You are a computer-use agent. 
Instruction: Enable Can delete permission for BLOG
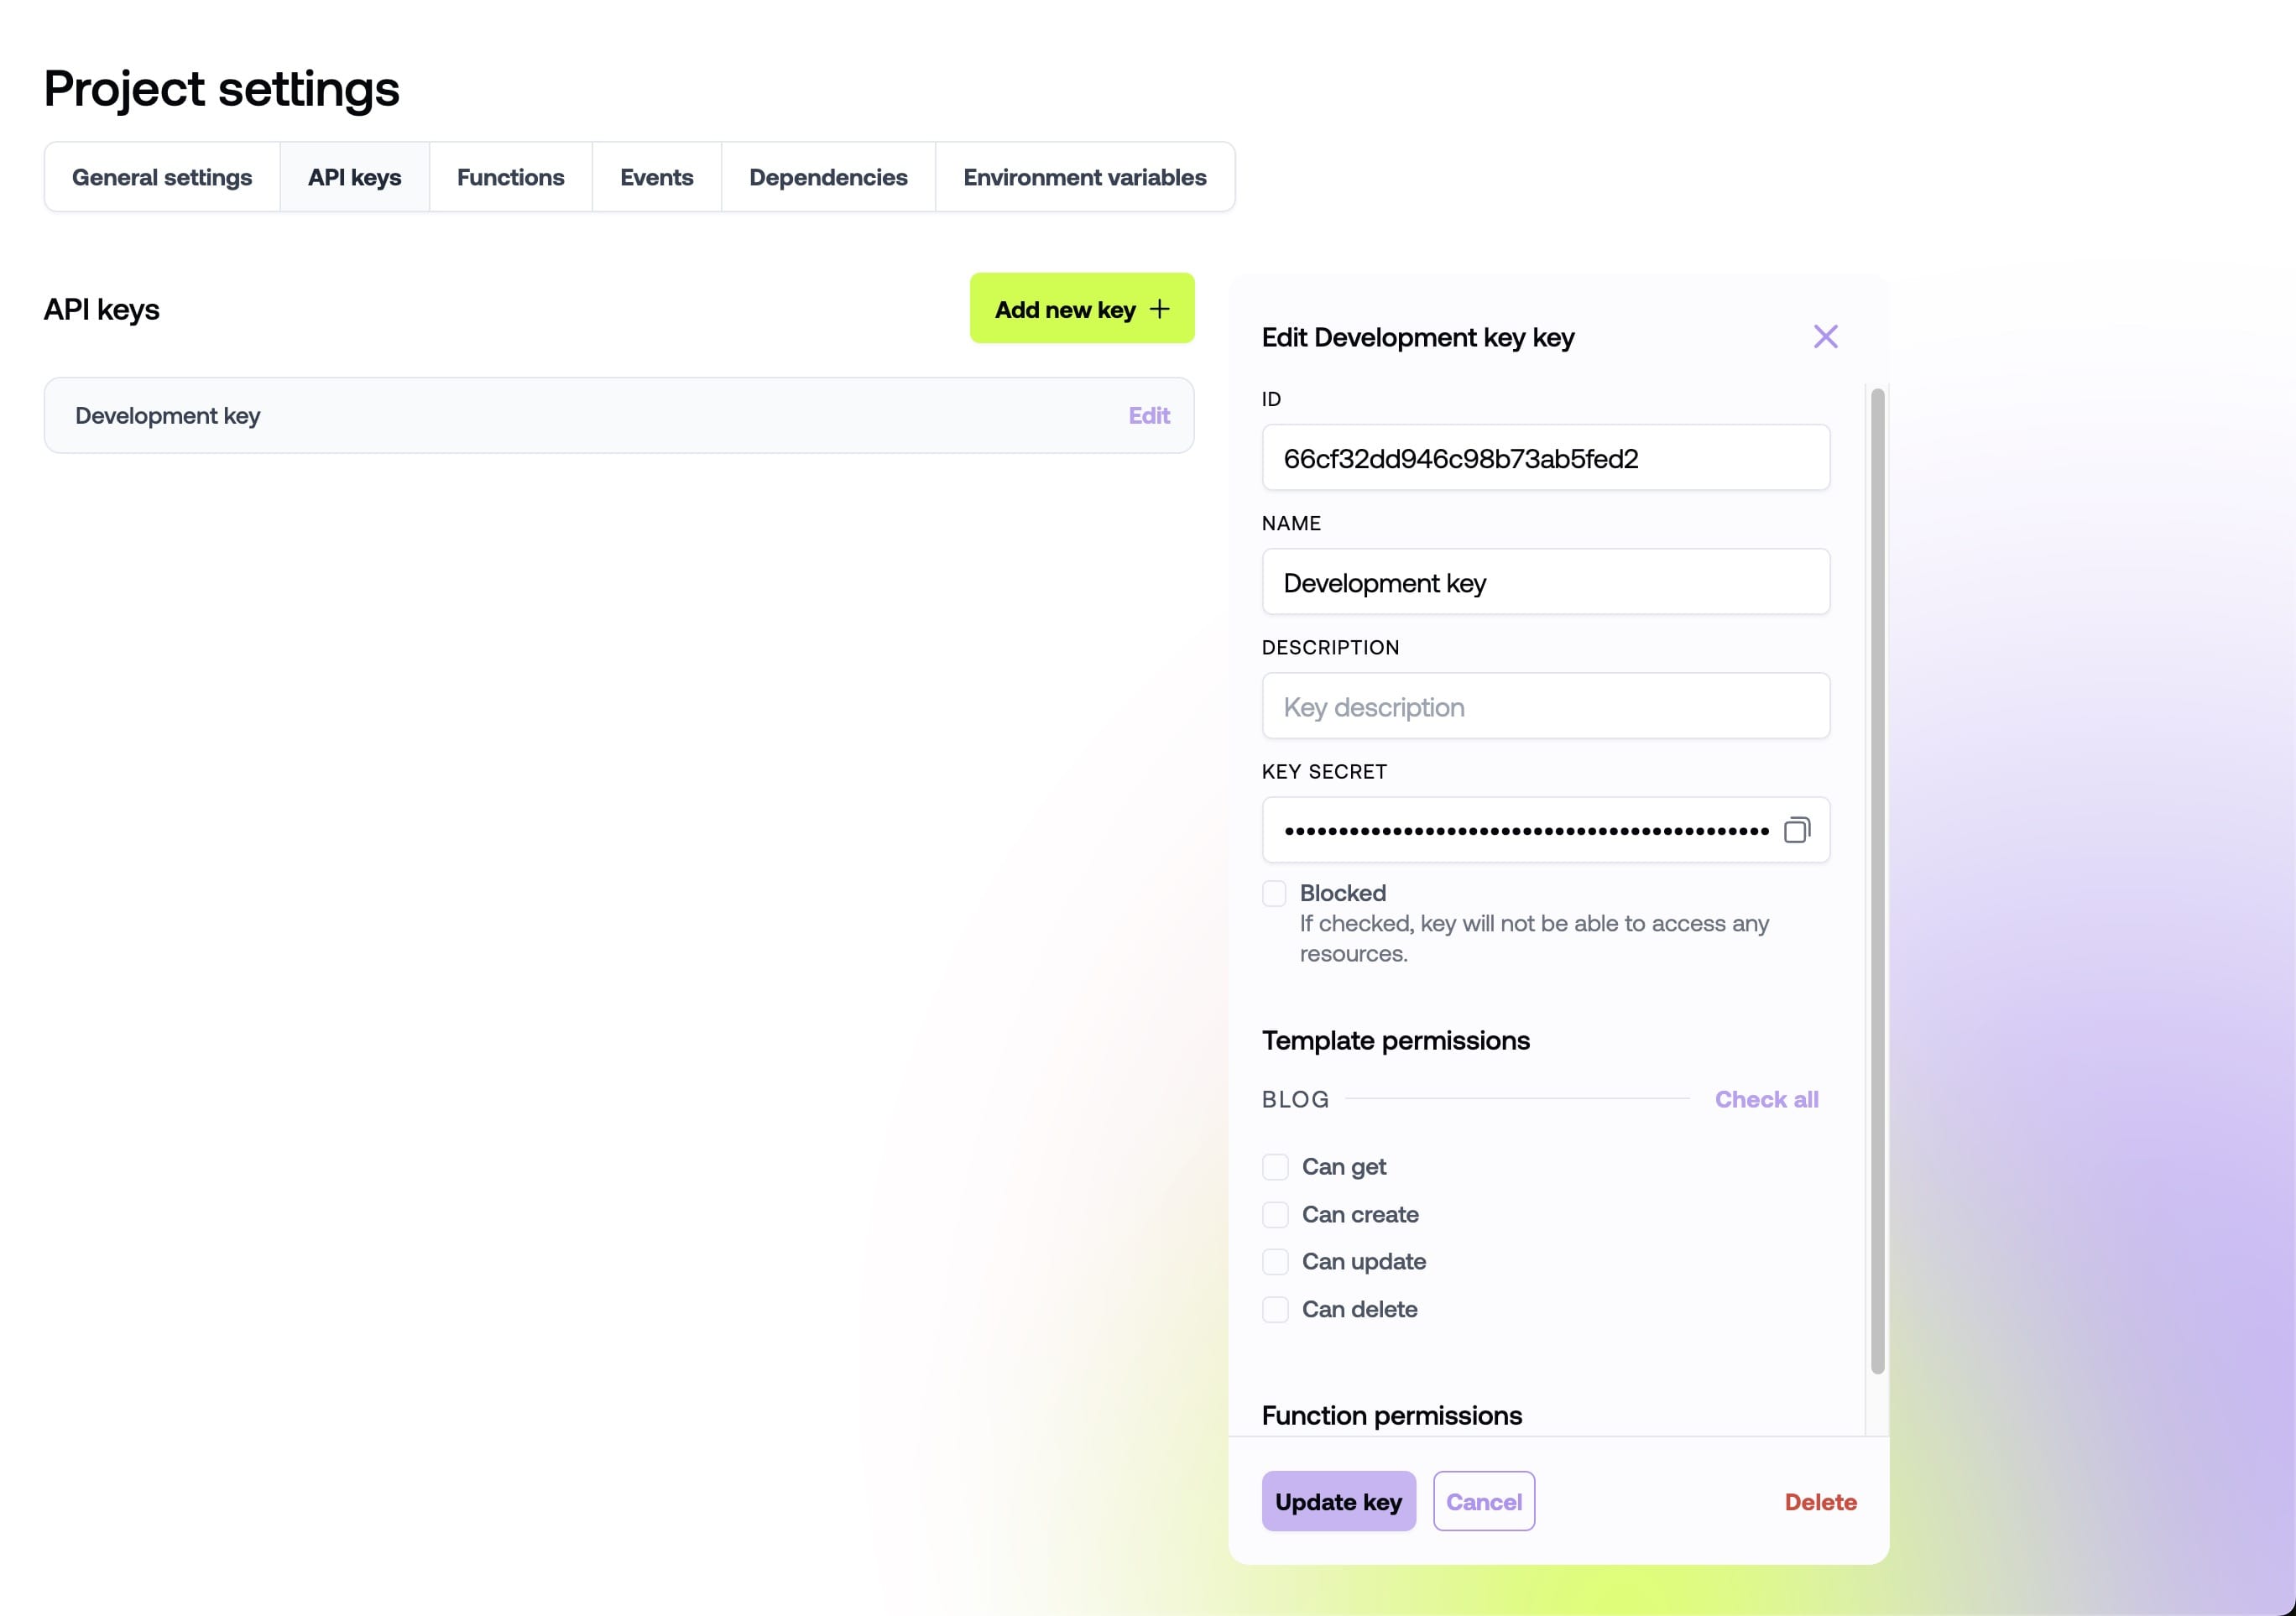[x=1275, y=1308]
